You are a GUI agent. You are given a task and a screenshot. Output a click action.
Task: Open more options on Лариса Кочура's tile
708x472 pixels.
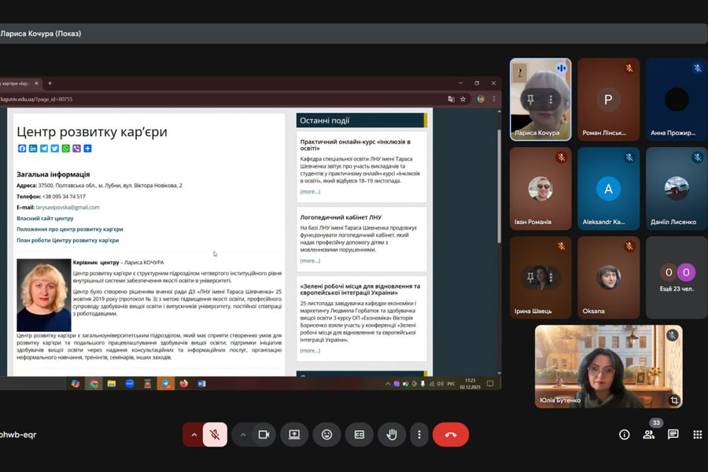click(x=551, y=99)
